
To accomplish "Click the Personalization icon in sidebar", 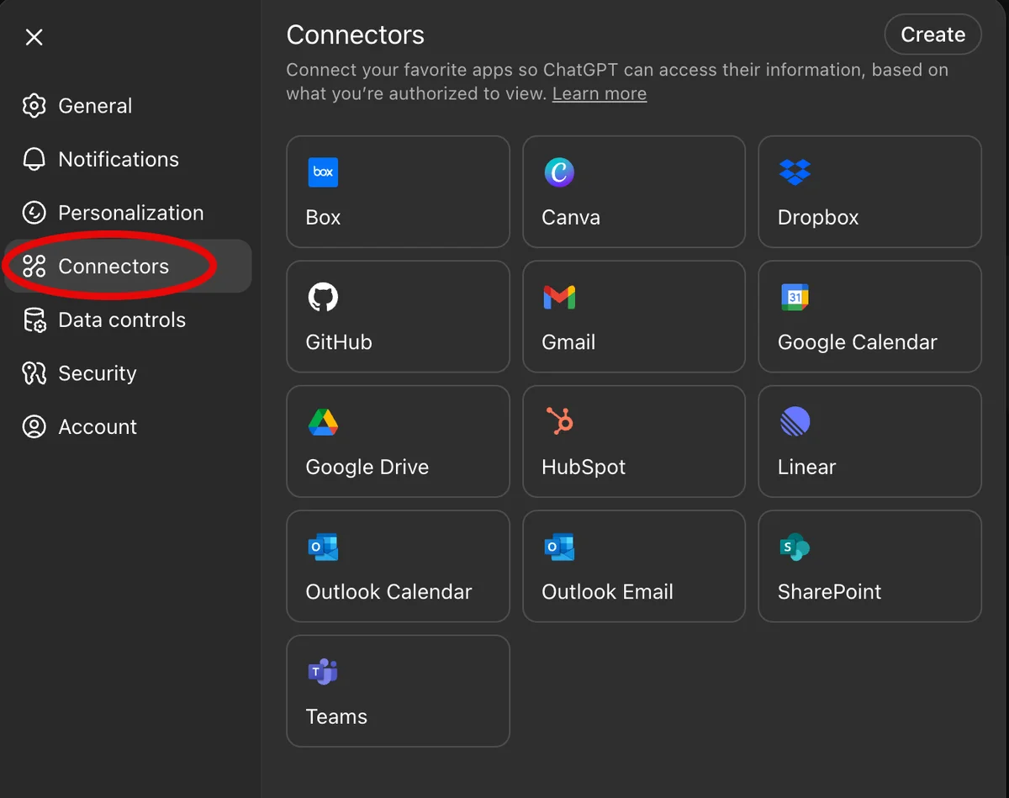I will tap(34, 213).
